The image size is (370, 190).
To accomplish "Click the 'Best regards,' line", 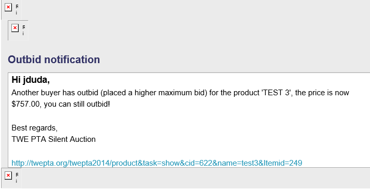I will [34, 128].
